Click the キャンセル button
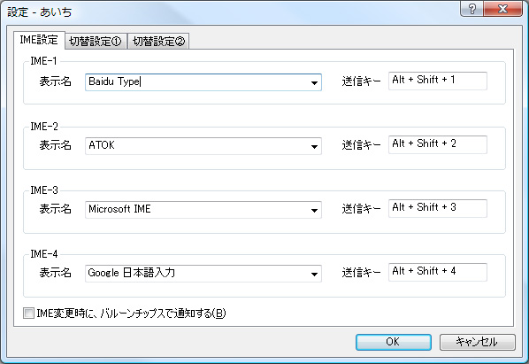This screenshot has height=364, width=529. 478,342
